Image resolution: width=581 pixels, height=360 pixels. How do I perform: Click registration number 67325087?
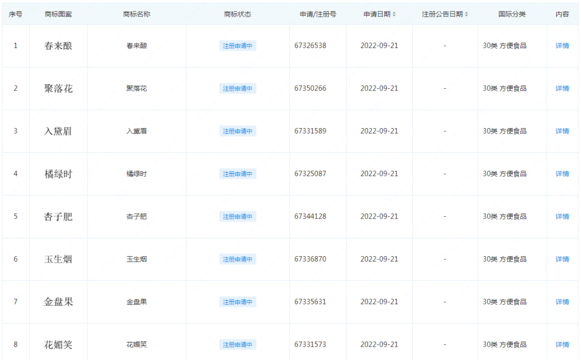(310, 173)
